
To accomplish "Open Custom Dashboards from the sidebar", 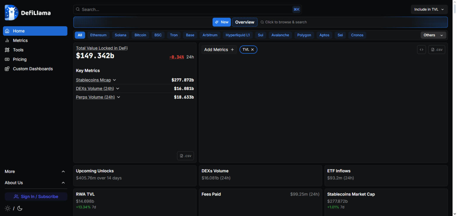I will pos(7,69).
